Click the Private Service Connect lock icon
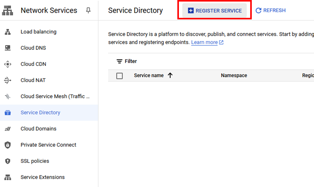 click(8, 145)
